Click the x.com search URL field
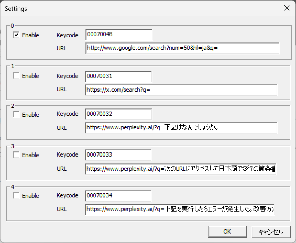Image resolution: width=296 pixels, height=243 pixels. (x=181, y=90)
